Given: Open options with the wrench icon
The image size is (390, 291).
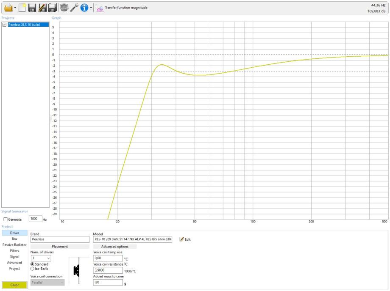Looking at the screenshot, I should (x=74, y=8).
